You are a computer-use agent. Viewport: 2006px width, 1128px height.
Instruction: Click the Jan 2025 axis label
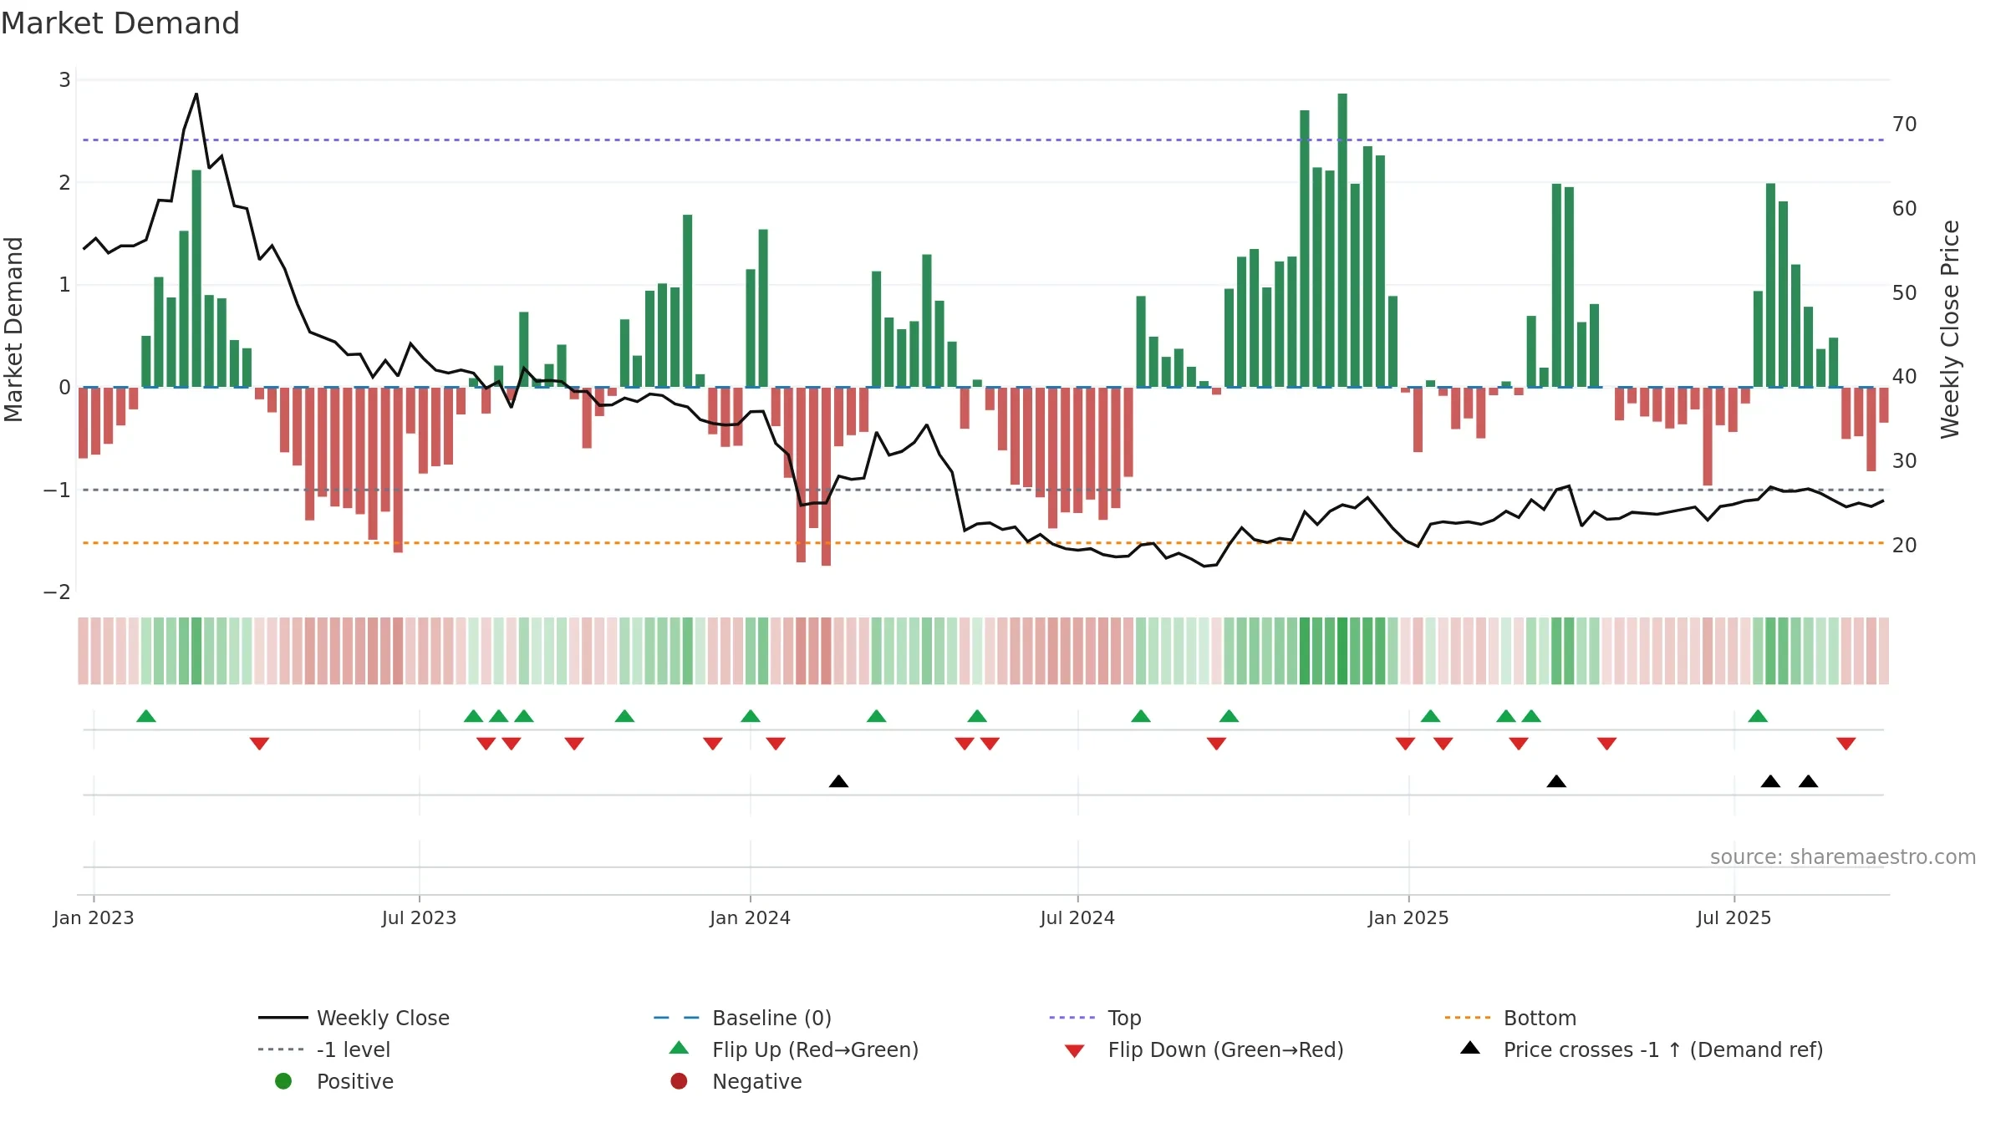pos(1408,917)
